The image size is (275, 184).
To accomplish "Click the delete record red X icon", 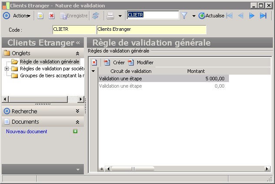I will tap(51, 16).
